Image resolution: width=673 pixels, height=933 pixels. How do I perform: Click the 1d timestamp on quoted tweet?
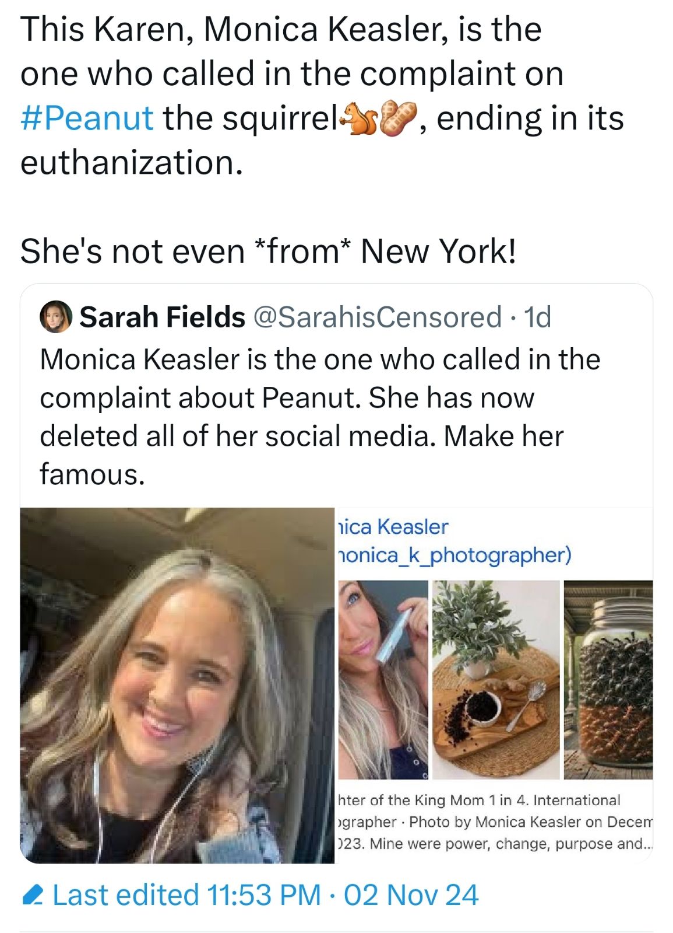(537, 317)
